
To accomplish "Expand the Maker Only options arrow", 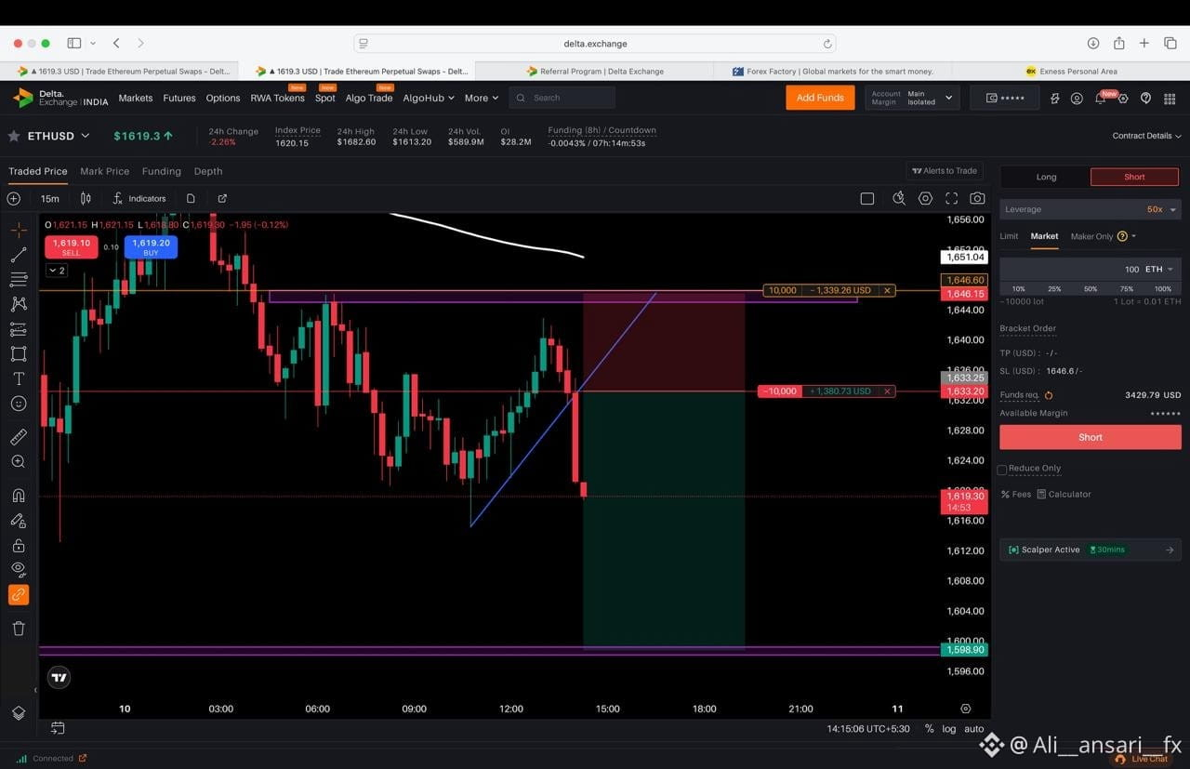I will 1134,236.
